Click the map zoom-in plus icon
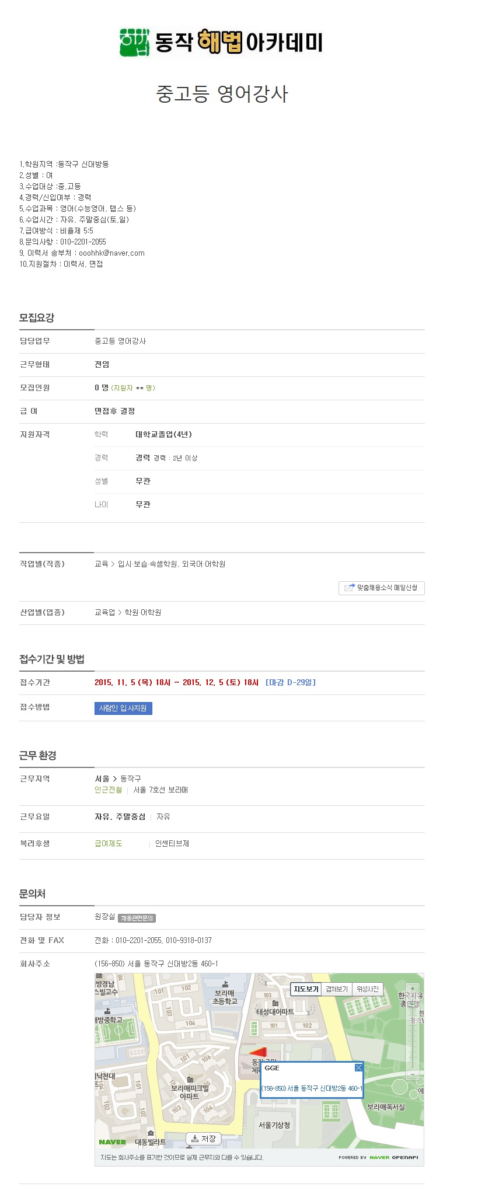The image size is (485, 1194). point(413,989)
